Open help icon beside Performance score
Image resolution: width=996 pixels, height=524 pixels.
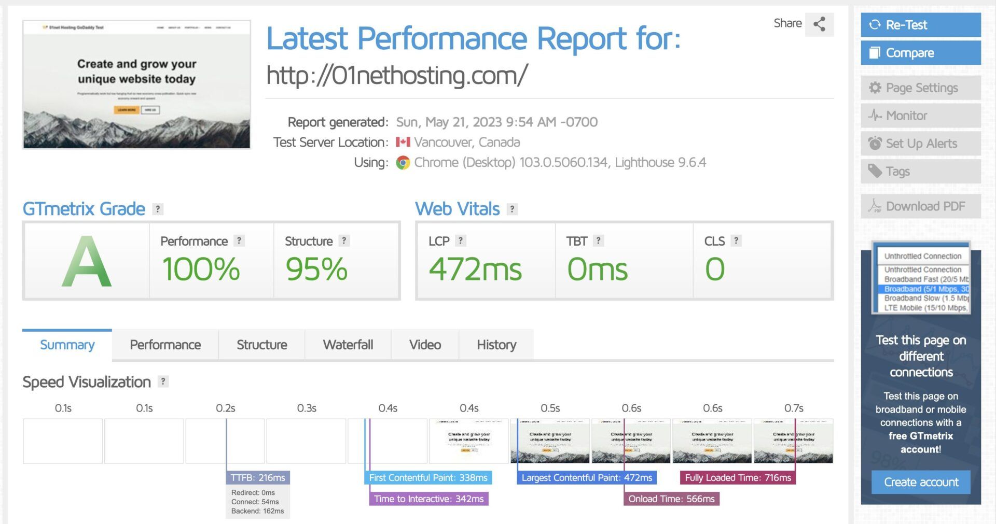pyautogui.click(x=239, y=240)
